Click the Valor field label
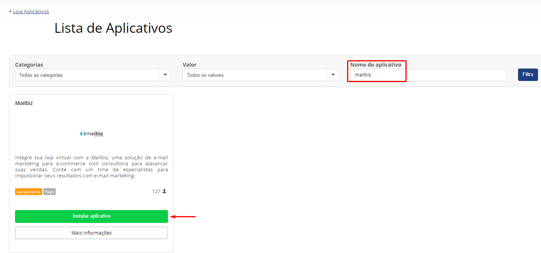Image resolution: width=541 pixels, height=253 pixels. pos(190,65)
